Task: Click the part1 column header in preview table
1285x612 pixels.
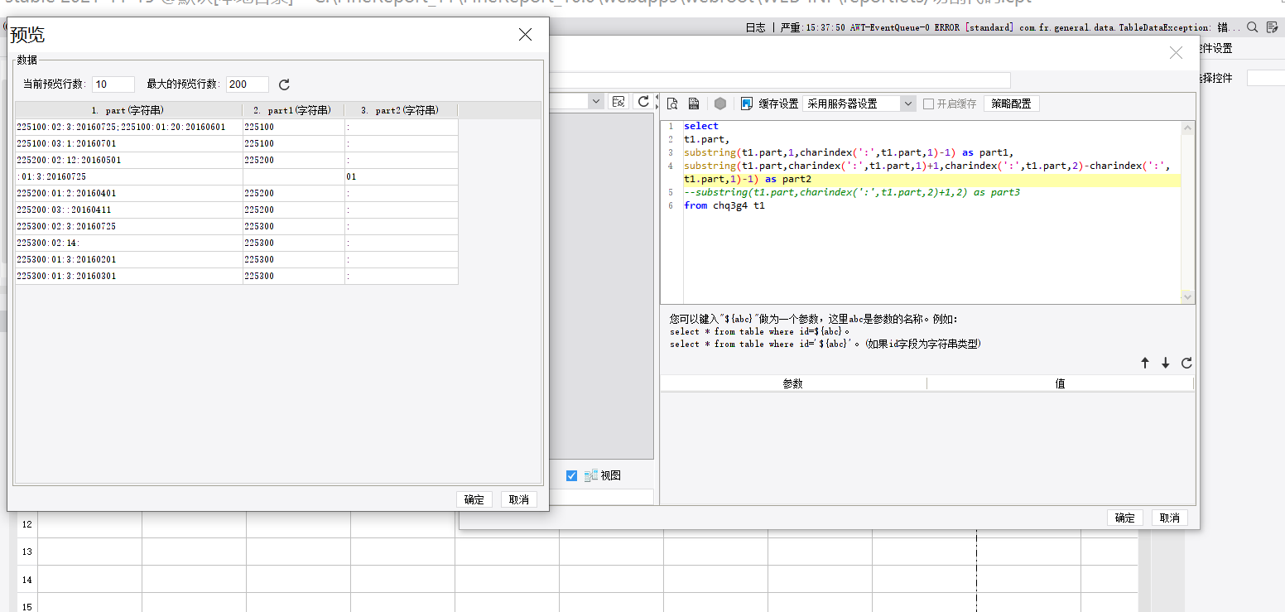Action: 294,110
